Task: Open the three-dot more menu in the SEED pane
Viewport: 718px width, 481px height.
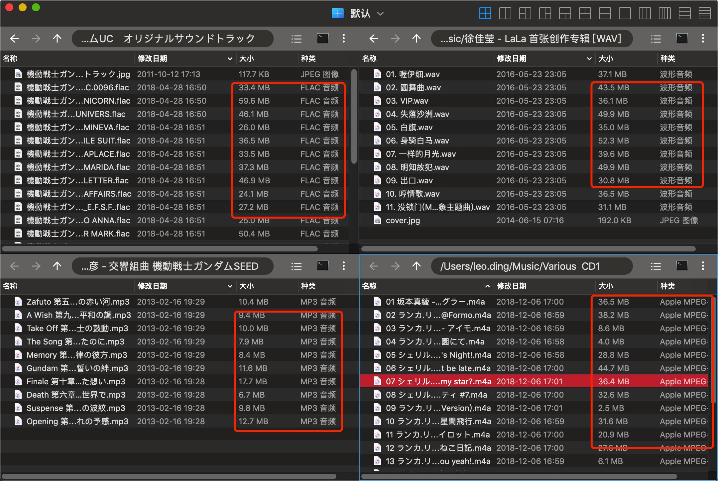Action: point(344,266)
